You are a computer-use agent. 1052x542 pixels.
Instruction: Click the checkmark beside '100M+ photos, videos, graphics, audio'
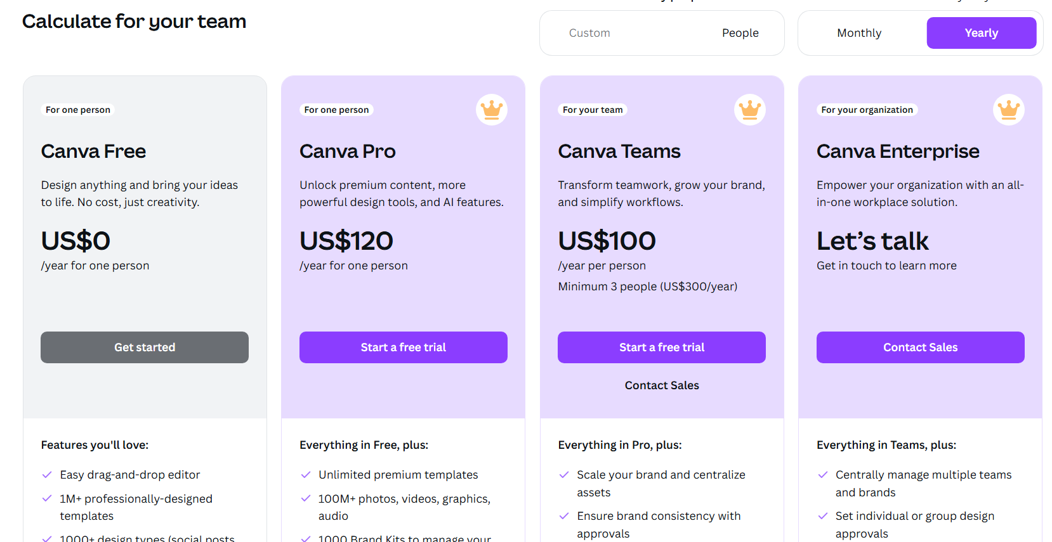click(306, 498)
